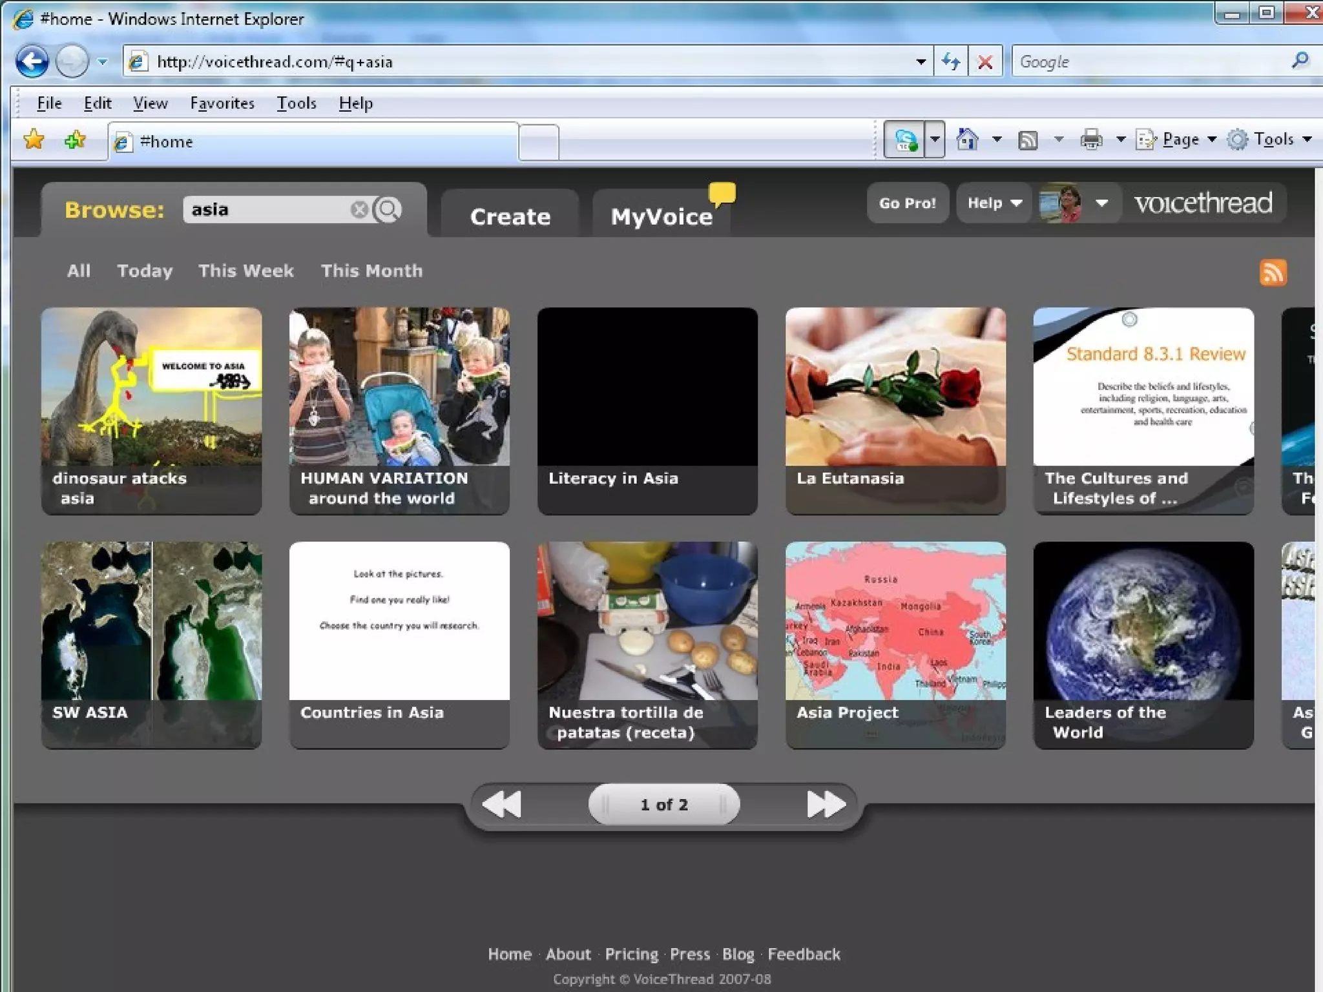The width and height of the screenshot is (1323, 992).
Task: Click the browser Back arrow button
Action: (32, 62)
